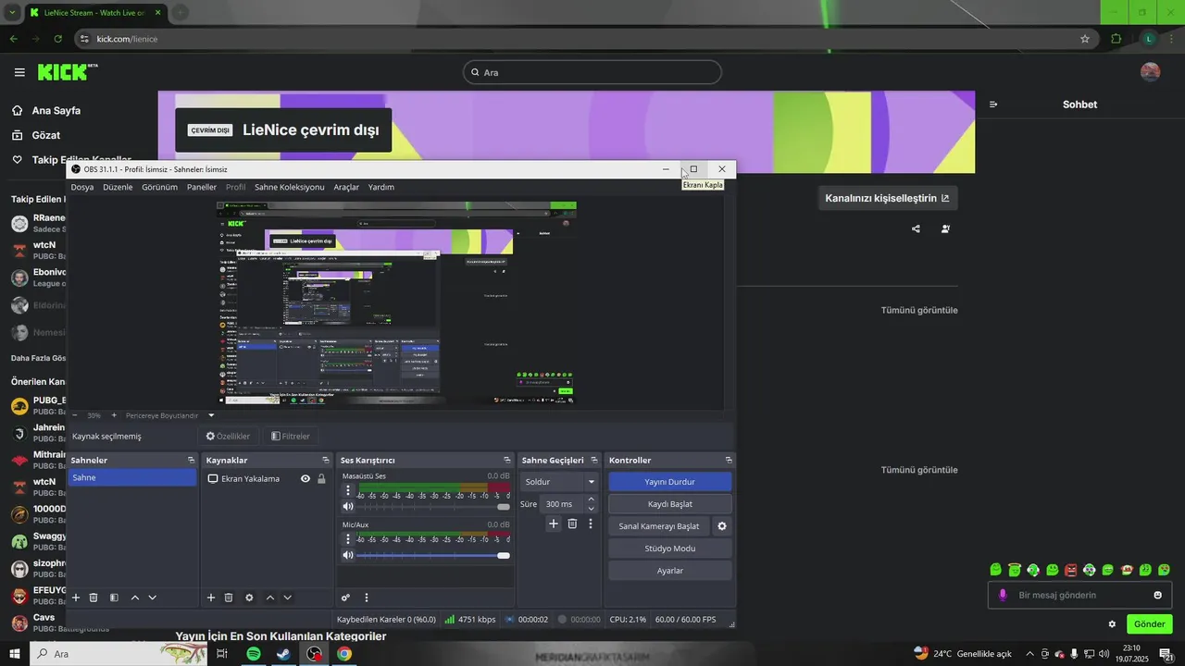Image resolution: width=1185 pixels, height=666 pixels.
Task: Zoom in the OBS preview
Action: (x=114, y=415)
